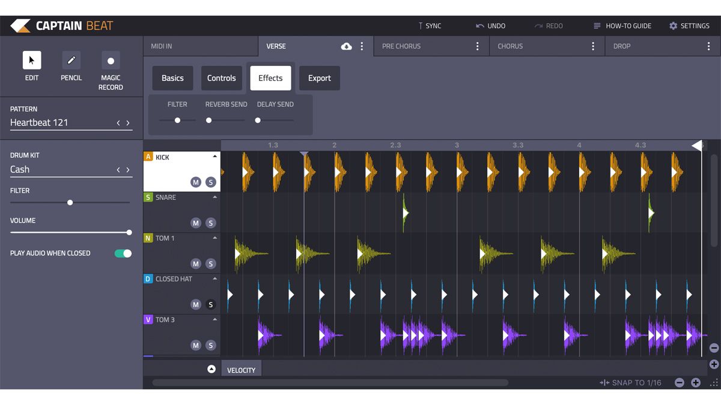Toggle Play Audio When Closed switch
This screenshot has height=405, width=721.
coord(123,253)
